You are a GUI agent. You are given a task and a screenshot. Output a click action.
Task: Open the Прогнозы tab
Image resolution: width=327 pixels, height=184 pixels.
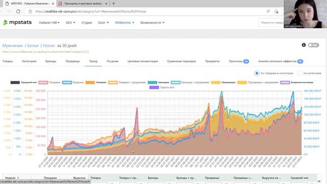[x=236, y=61]
